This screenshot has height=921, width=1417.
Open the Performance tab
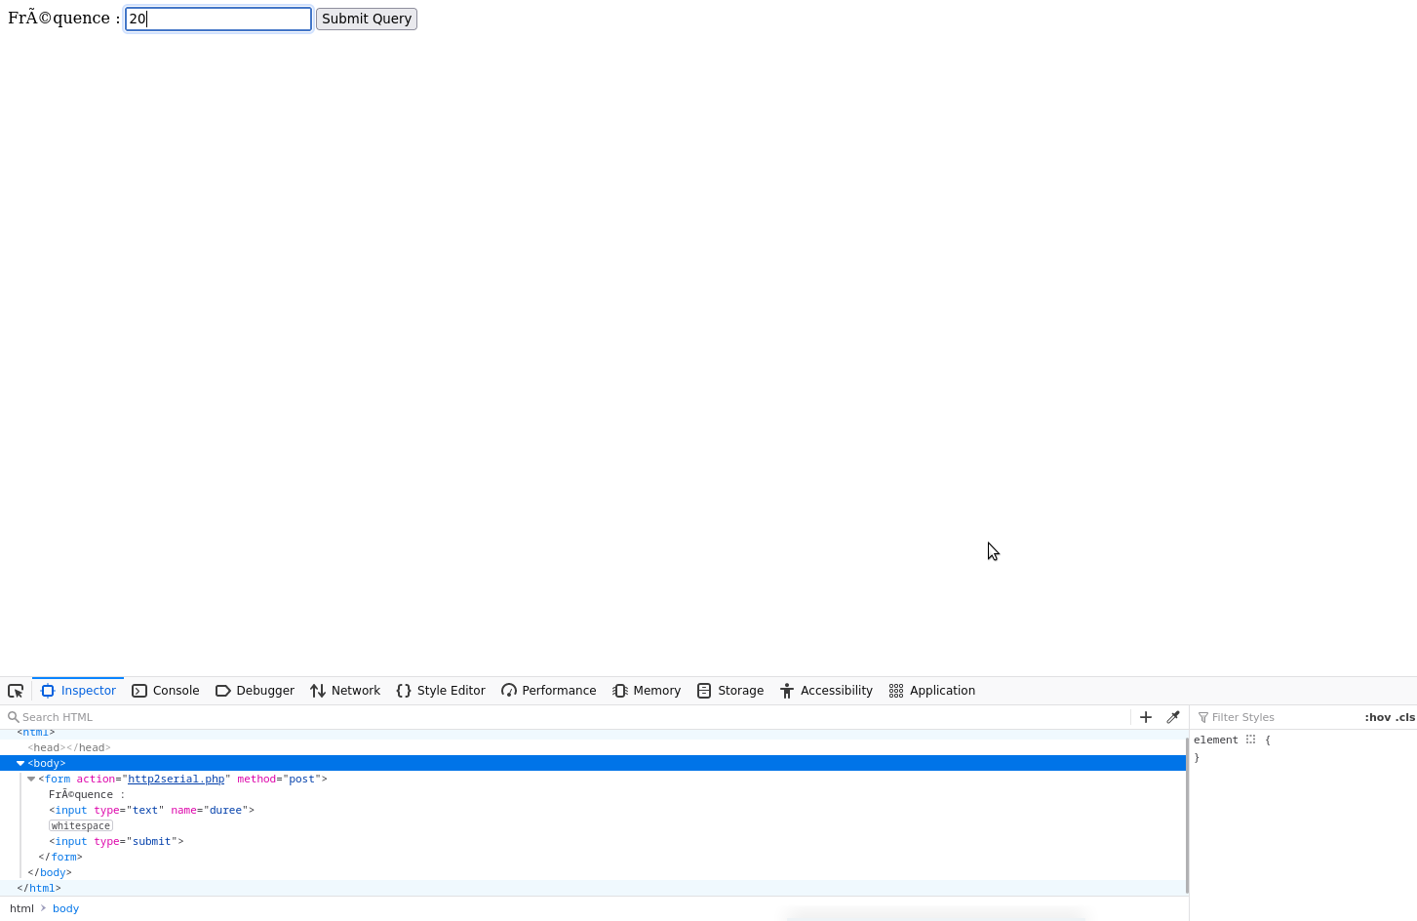point(548,691)
